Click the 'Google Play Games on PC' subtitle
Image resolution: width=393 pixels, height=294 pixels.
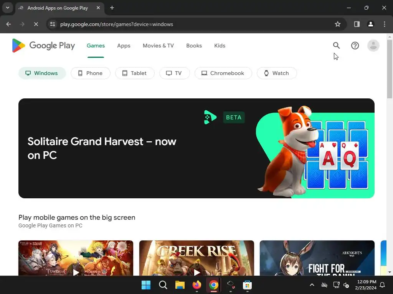50,225
